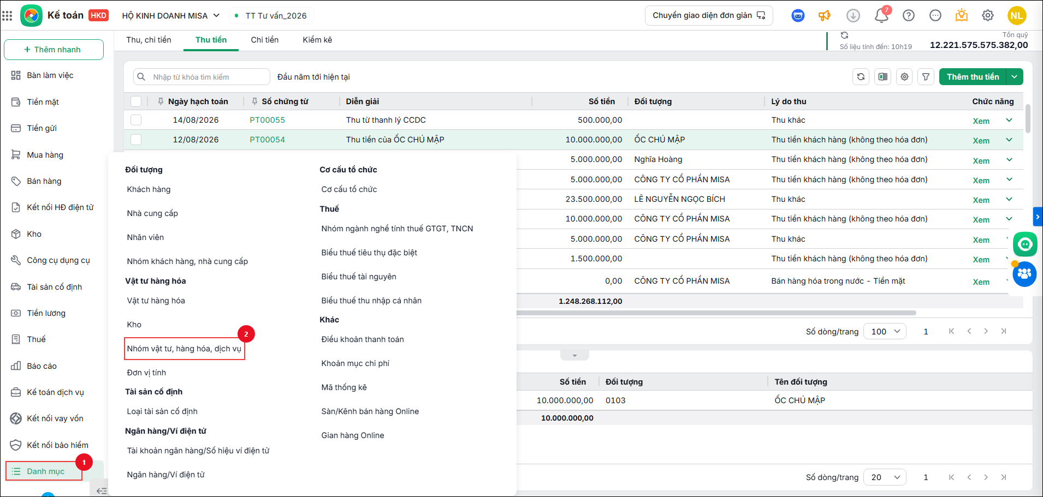The width and height of the screenshot is (1043, 497).
Task: Expand actions arrow for PT00054 row
Action: (1009, 140)
